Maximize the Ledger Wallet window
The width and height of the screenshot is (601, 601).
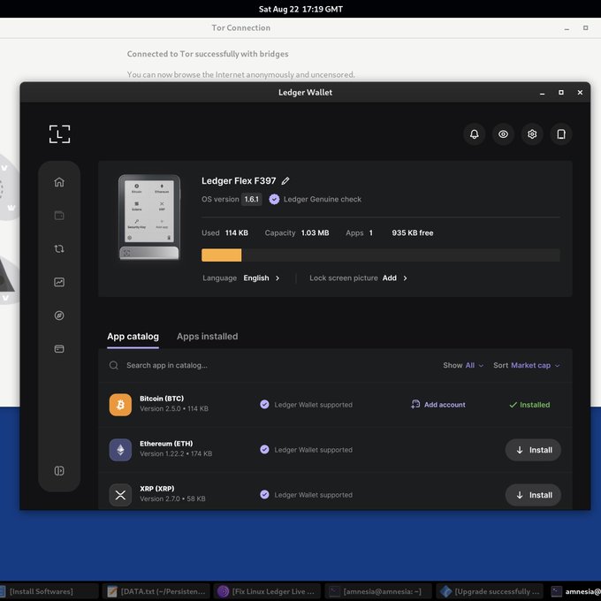click(561, 93)
